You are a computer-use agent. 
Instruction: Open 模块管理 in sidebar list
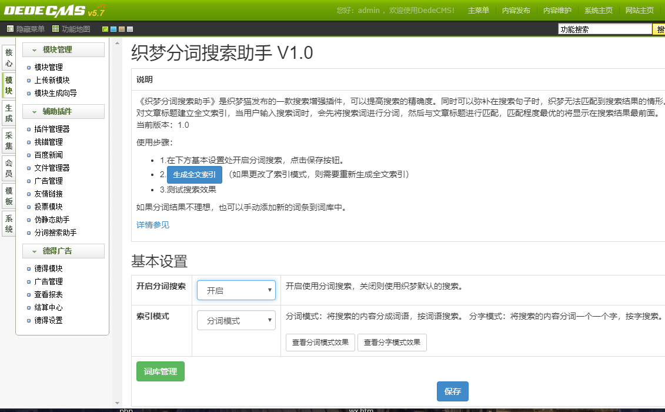pyautogui.click(x=48, y=67)
